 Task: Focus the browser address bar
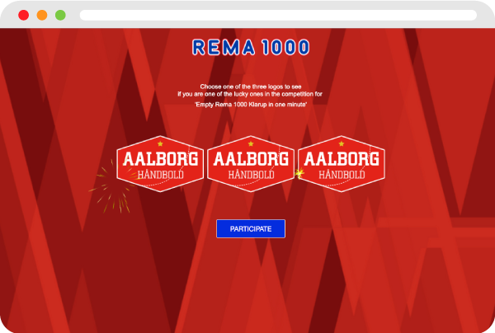278,15
